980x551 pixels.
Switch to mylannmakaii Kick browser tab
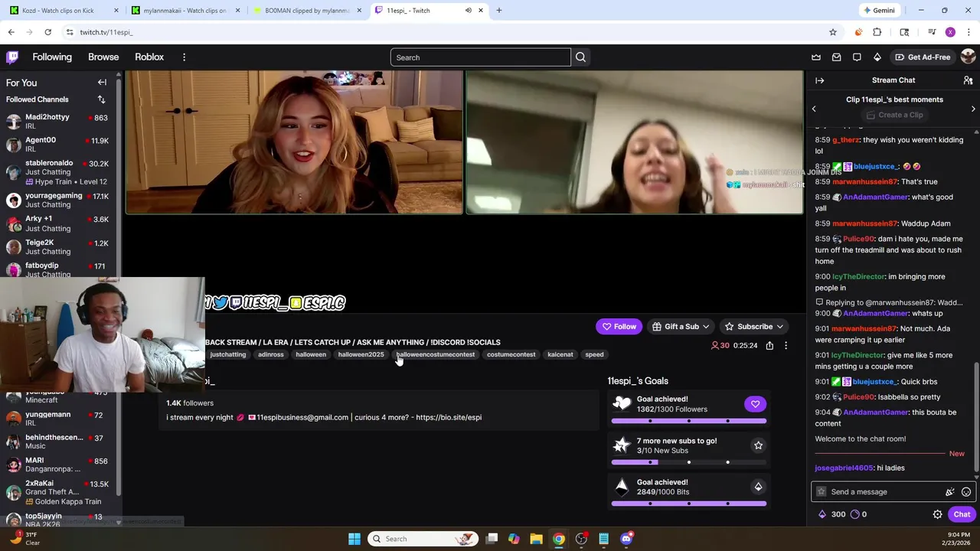pyautogui.click(x=186, y=11)
